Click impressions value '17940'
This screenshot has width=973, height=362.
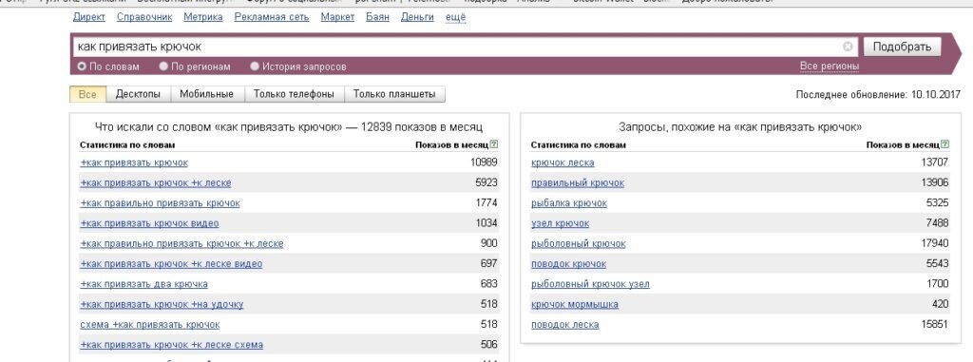(x=935, y=243)
